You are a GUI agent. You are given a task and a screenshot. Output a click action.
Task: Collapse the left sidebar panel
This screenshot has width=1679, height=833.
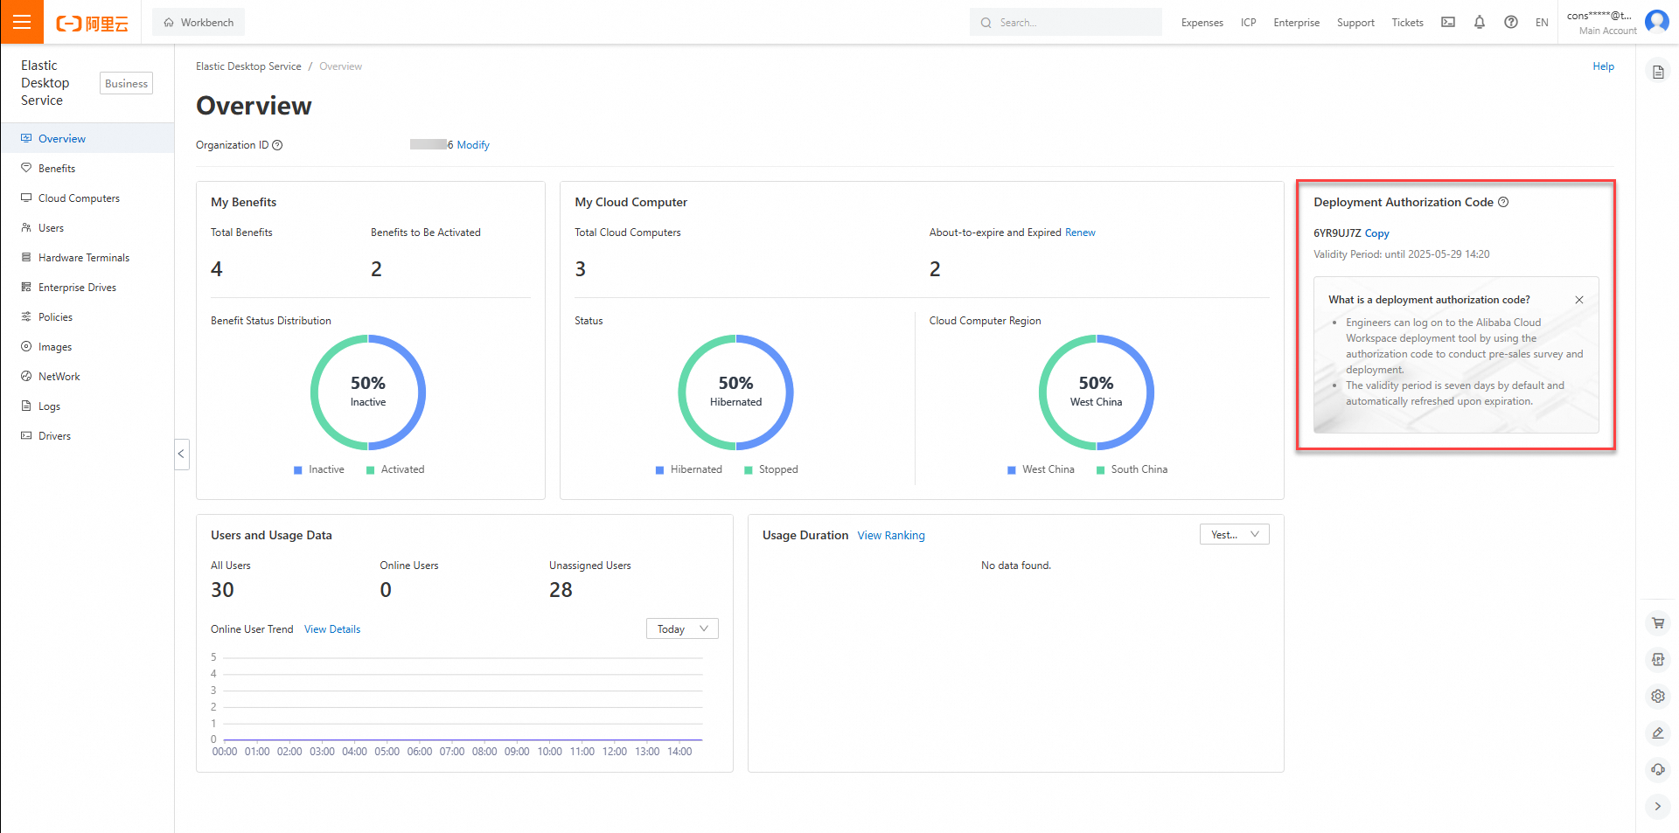[x=182, y=454]
